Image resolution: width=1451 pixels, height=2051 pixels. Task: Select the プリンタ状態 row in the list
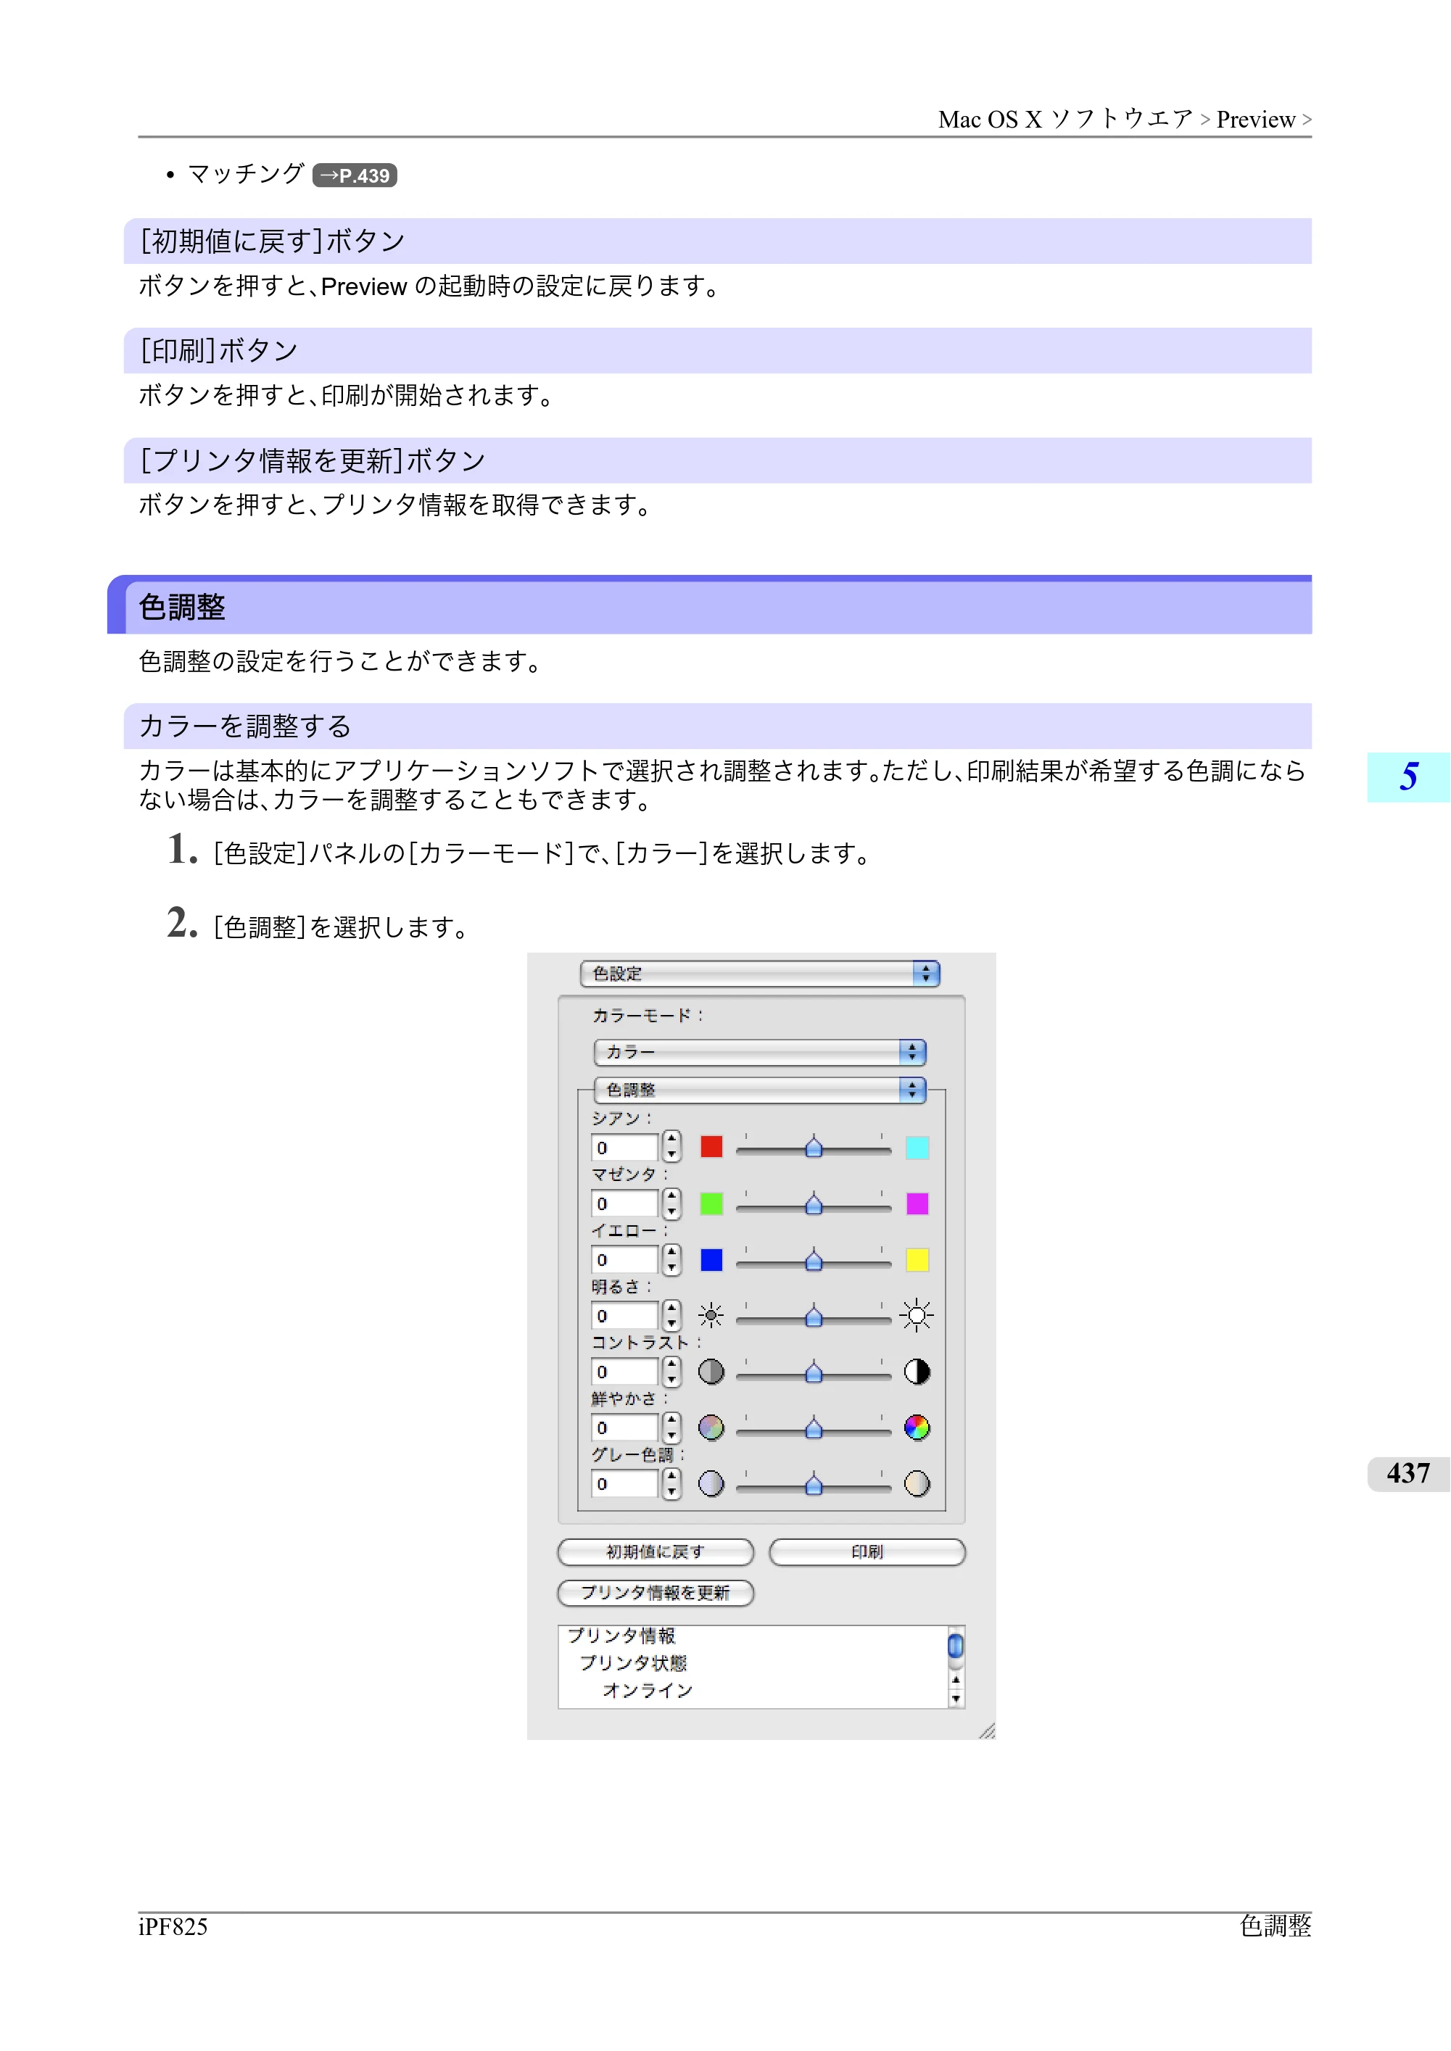point(632,1663)
